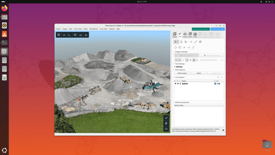Image resolution: width=275 pixels, height=155 pixels.
Task: Select the arrow pointer selection tool
Action: [x=175, y=42]
